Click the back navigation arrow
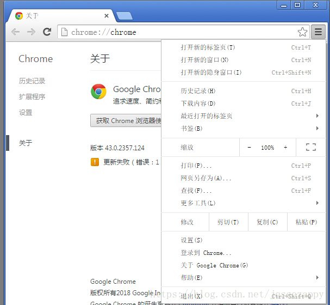Screen dimensions: 330x305 pyautogui.click(x=15, y=32)
